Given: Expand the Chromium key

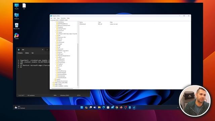Looking at the screenshot, I should pos(56,31).
